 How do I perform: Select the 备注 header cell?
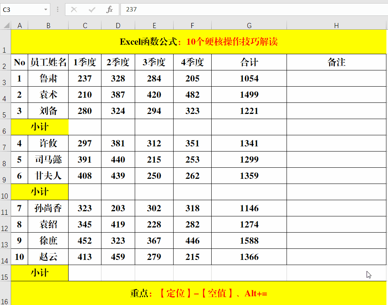336,62
